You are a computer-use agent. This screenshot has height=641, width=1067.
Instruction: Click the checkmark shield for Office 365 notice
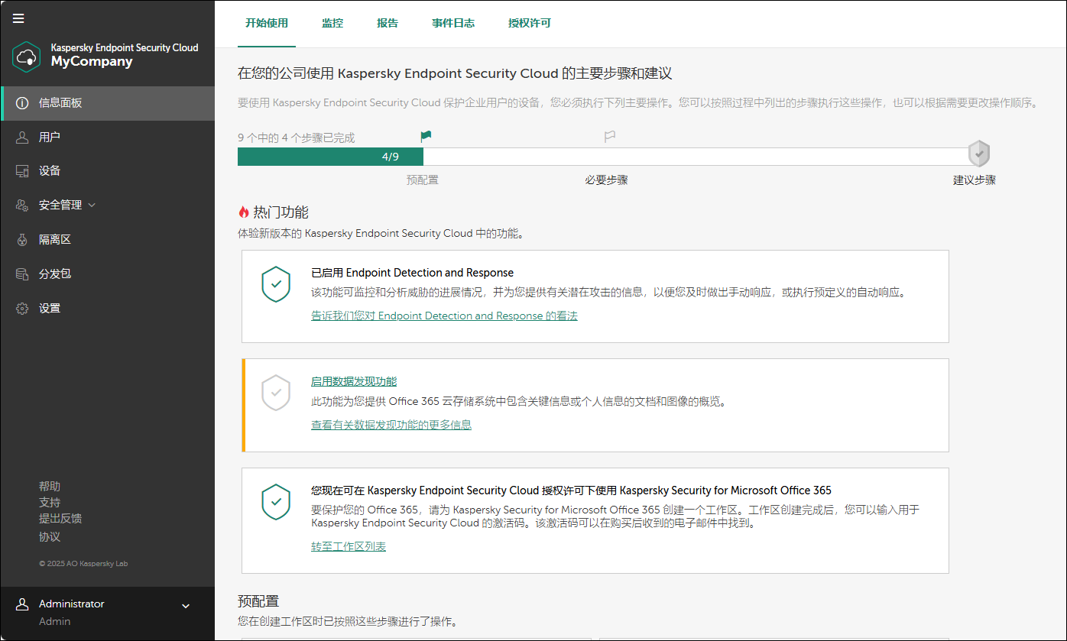(x=276, y=503)
